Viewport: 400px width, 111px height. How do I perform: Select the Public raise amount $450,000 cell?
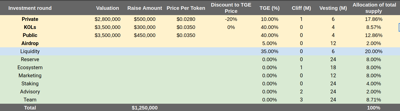pyautogui.click(x=145, y=35)
